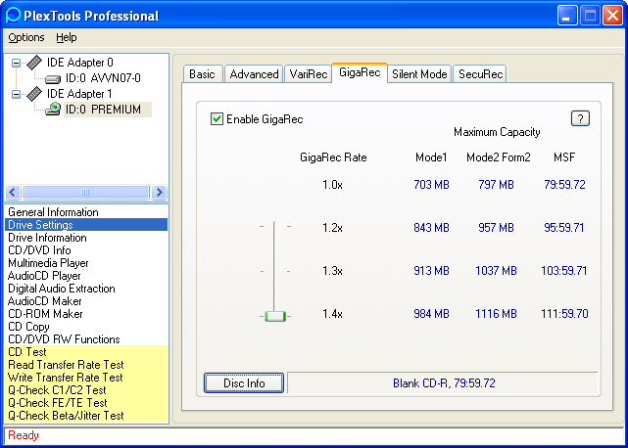Uncheck the Enable GigaRec checkbox

click(217, 118)
